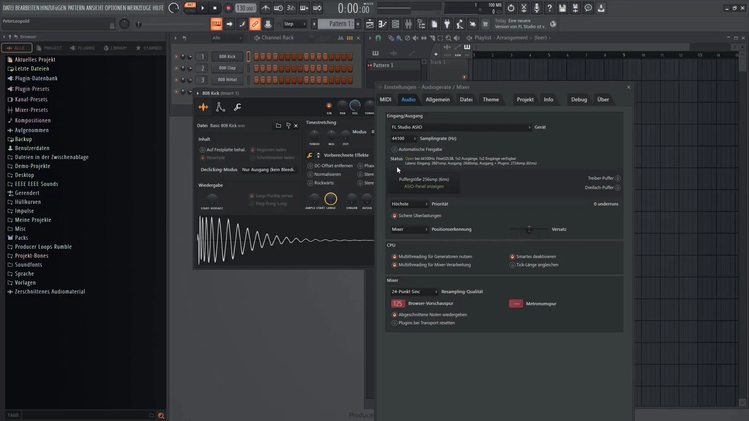Viewport: 749px width, 421px height.
Task: Click the Metronomspur track button
Action: pos(516,304)
